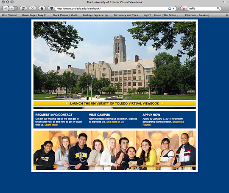Toggle toolbar with titlebar pill button

pyautogui.click(x=225, y=2)
